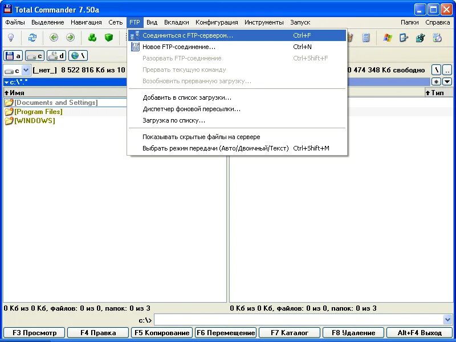Image resolution: width=456 pixels, height=342 pixels.
Task: Open the Справка menu
Action: click(x=437, y=22)
